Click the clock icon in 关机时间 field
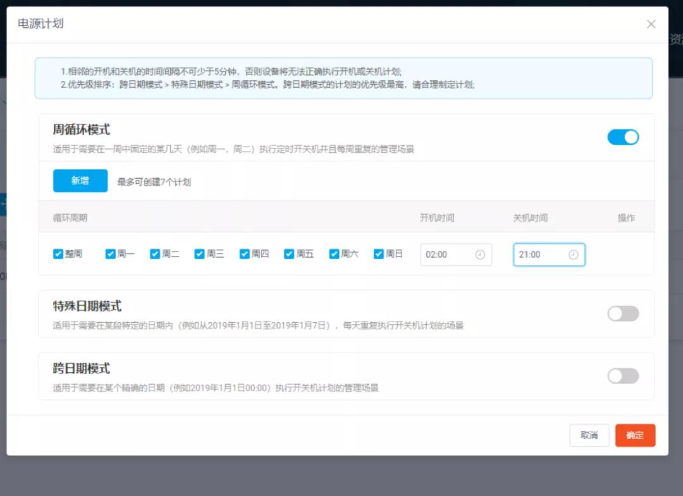683x496 pixels. click(x=573, y=255)
